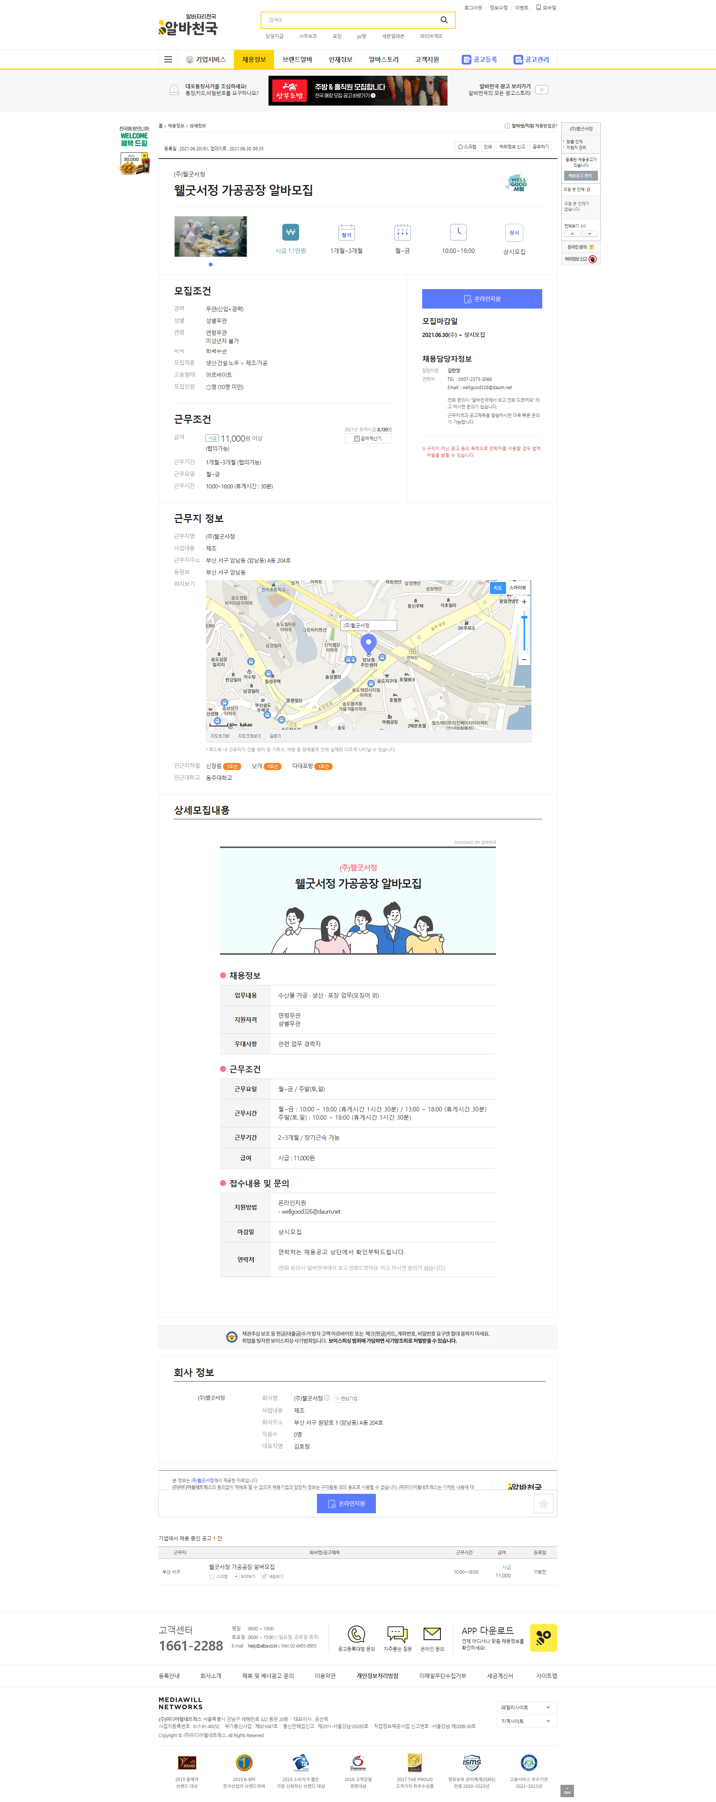
Task: Toggle 관심기업 for the company
Action: tap(347, 1398)
